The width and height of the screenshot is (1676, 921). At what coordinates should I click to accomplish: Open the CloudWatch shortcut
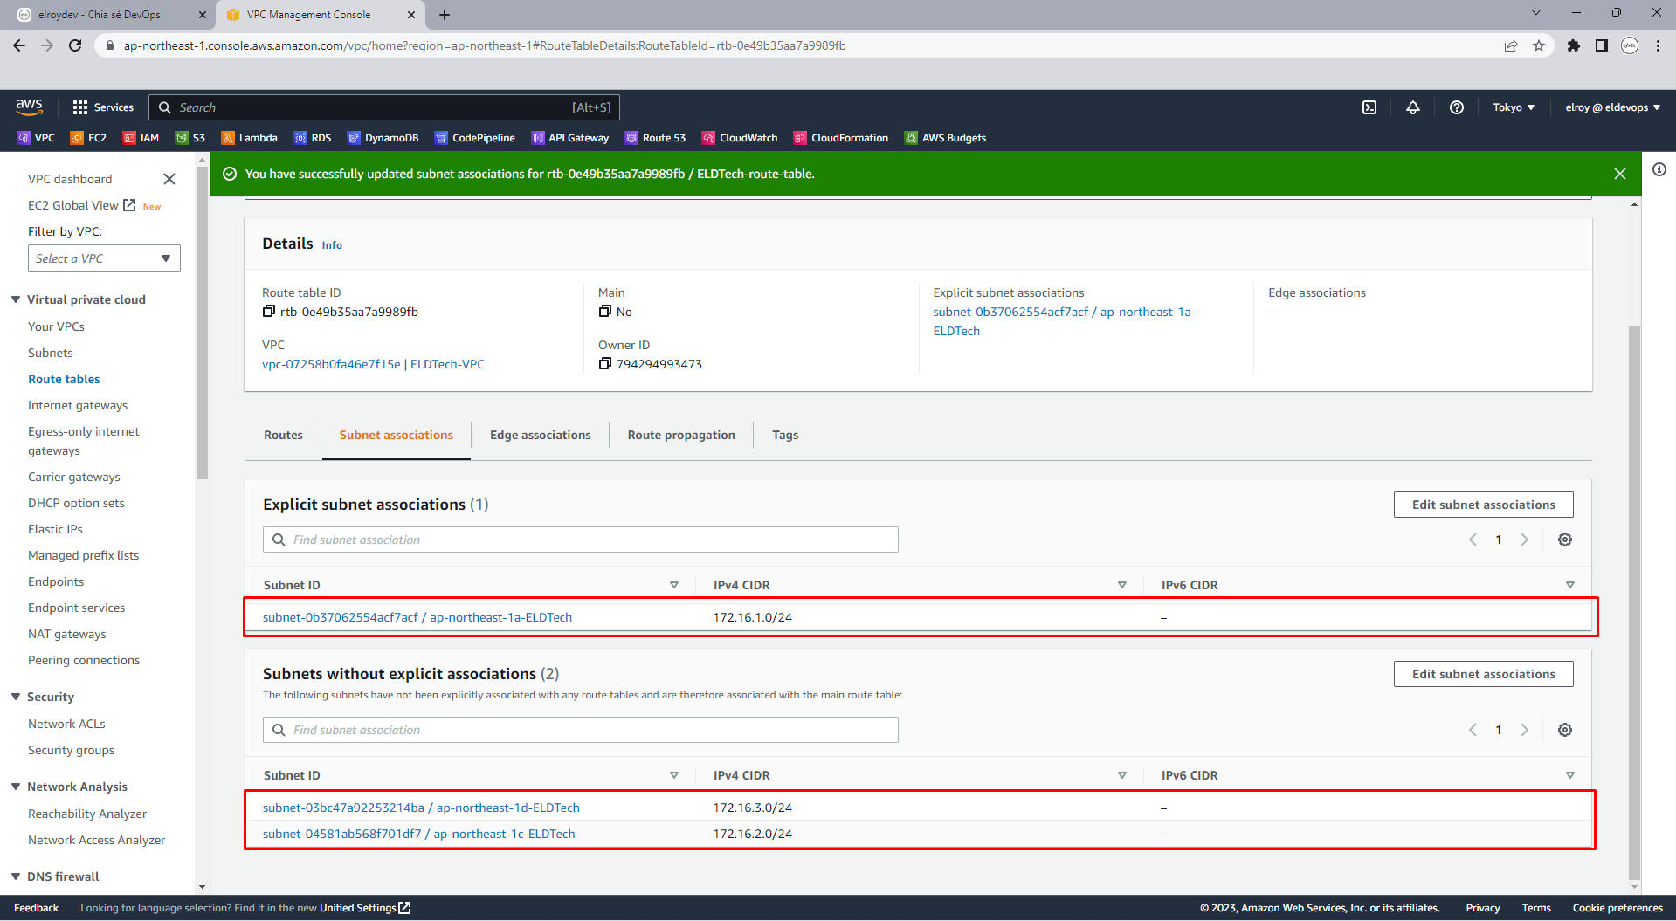click(x=741, y=138)
